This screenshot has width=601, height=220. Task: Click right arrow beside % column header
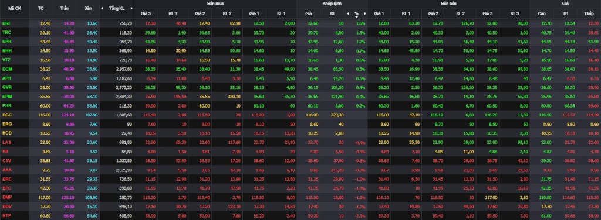pyautogui.click(x=365, y=14)
